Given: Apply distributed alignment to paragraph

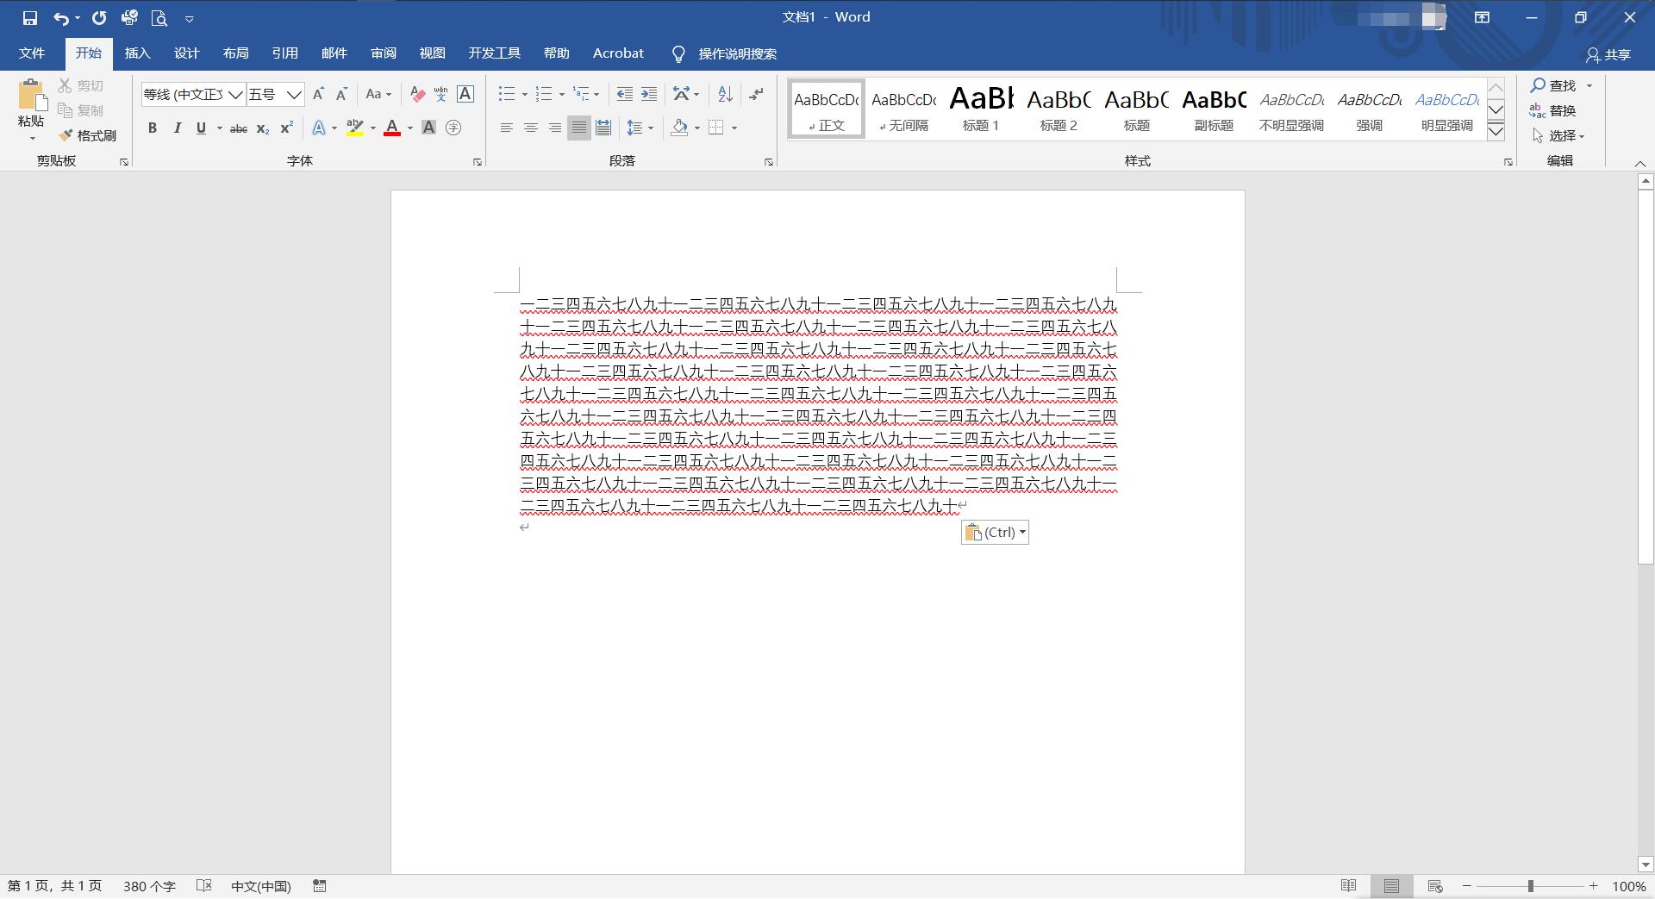Looking at the screenshot, I should (603, 128).
